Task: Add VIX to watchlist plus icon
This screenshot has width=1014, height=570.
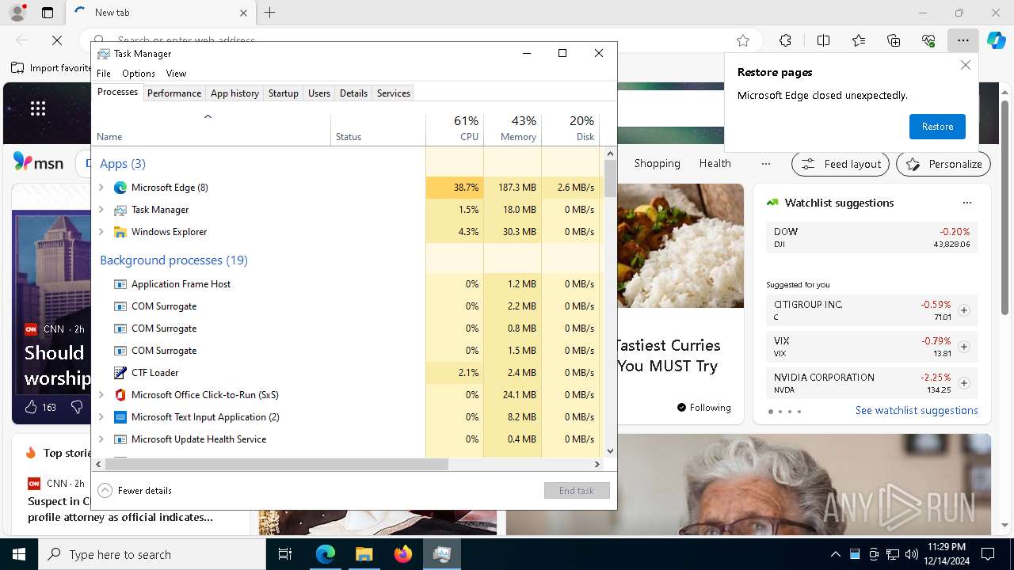Action: point(964,347)
